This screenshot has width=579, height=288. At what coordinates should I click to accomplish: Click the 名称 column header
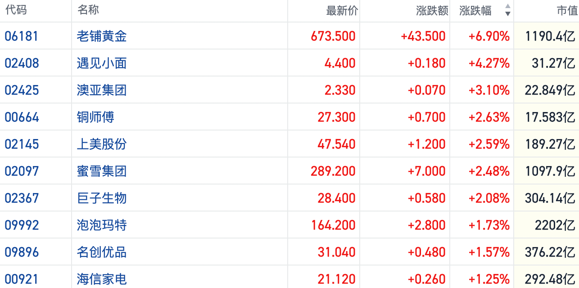[88, 10]
